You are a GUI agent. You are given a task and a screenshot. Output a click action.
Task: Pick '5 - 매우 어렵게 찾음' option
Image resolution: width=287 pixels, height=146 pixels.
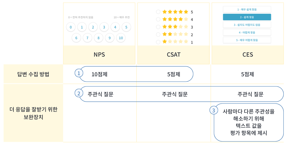[x=247, y=40]
